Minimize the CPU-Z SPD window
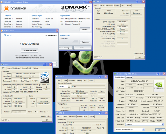Screen dimensions: 166x134 pyautogui.click(x=100, y=77)
